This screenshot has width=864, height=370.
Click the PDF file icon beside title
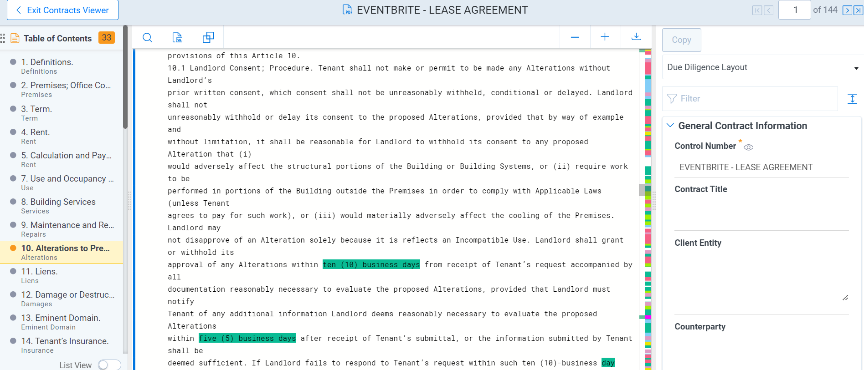(347, 10)
